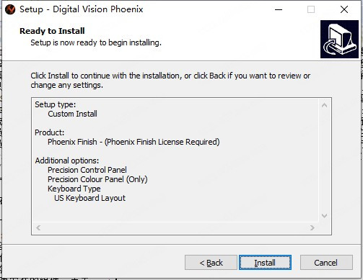Click the Ready to Install heading
This screenshot has width=363, height=280.
pyautogui.click(x=52, y=31)
